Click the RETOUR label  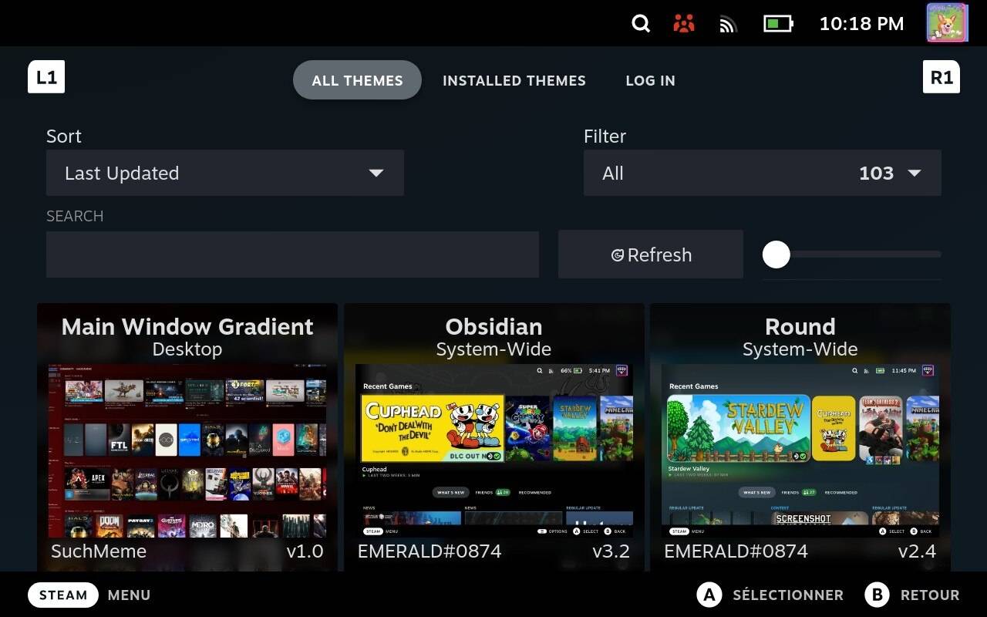click(930, 595)
